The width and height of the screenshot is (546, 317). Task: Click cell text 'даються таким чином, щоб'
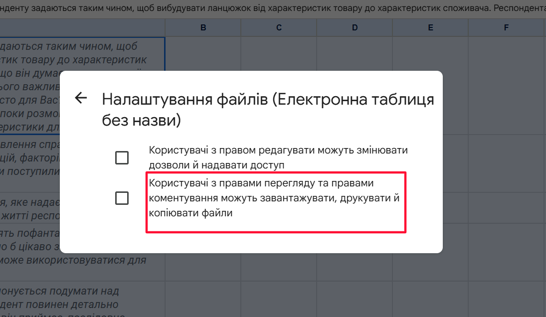coord(69,46)
